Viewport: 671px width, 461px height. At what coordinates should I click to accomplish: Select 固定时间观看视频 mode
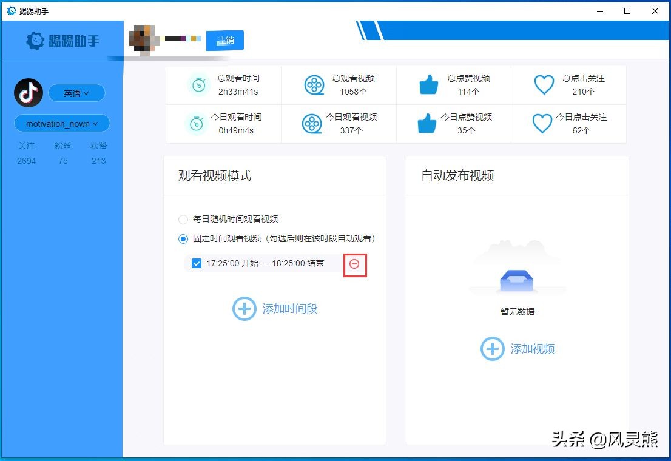[x=183, y=238]
